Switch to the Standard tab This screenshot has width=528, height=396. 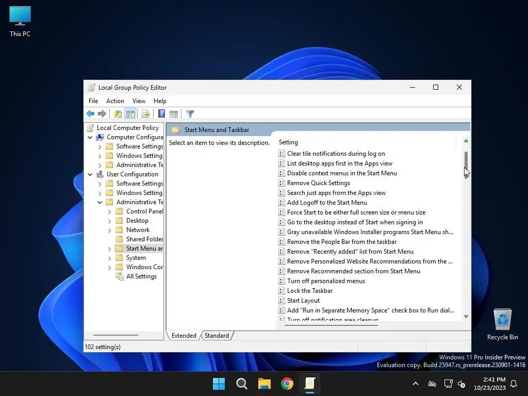pyautogui.click(x=217, y=336)
